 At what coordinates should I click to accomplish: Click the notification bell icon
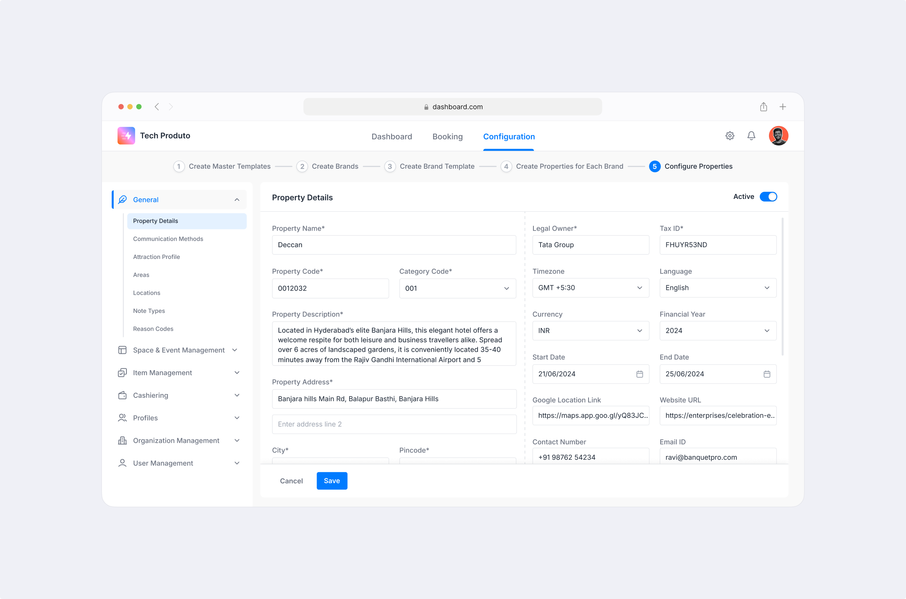click(x=751, y=136)
